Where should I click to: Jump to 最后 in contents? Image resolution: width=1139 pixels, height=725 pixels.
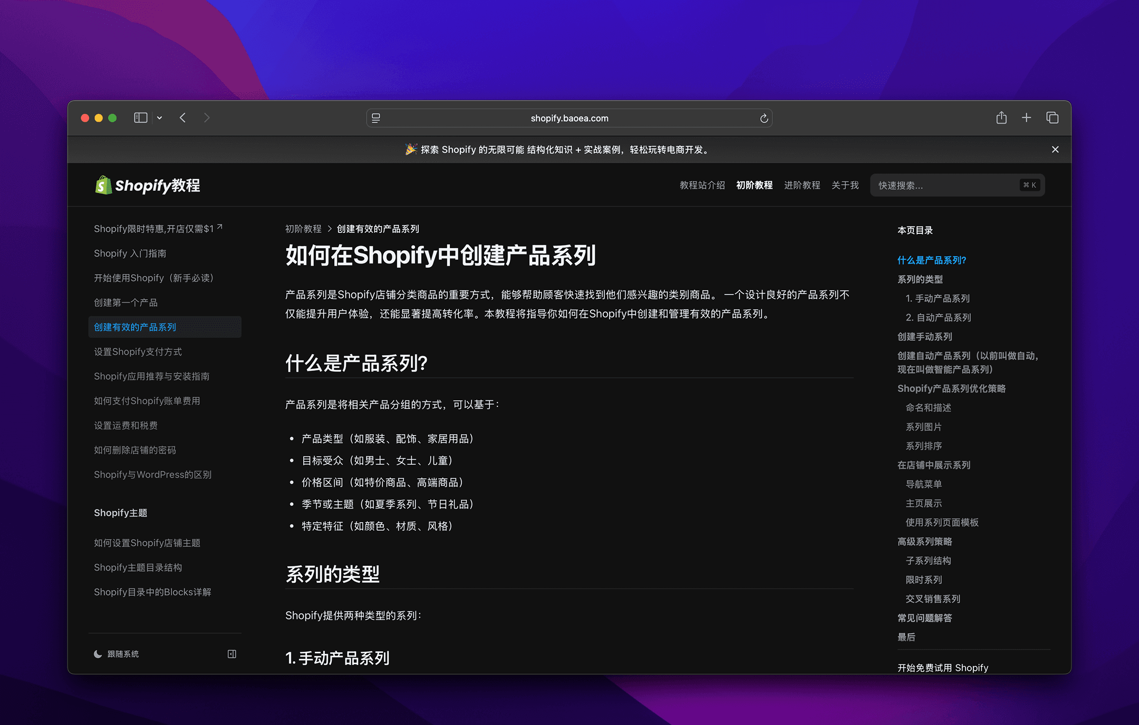pos(906,637)
